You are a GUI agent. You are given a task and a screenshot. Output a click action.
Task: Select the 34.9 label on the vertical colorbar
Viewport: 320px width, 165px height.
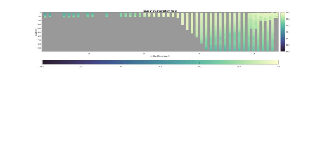[x=287, y=45]
